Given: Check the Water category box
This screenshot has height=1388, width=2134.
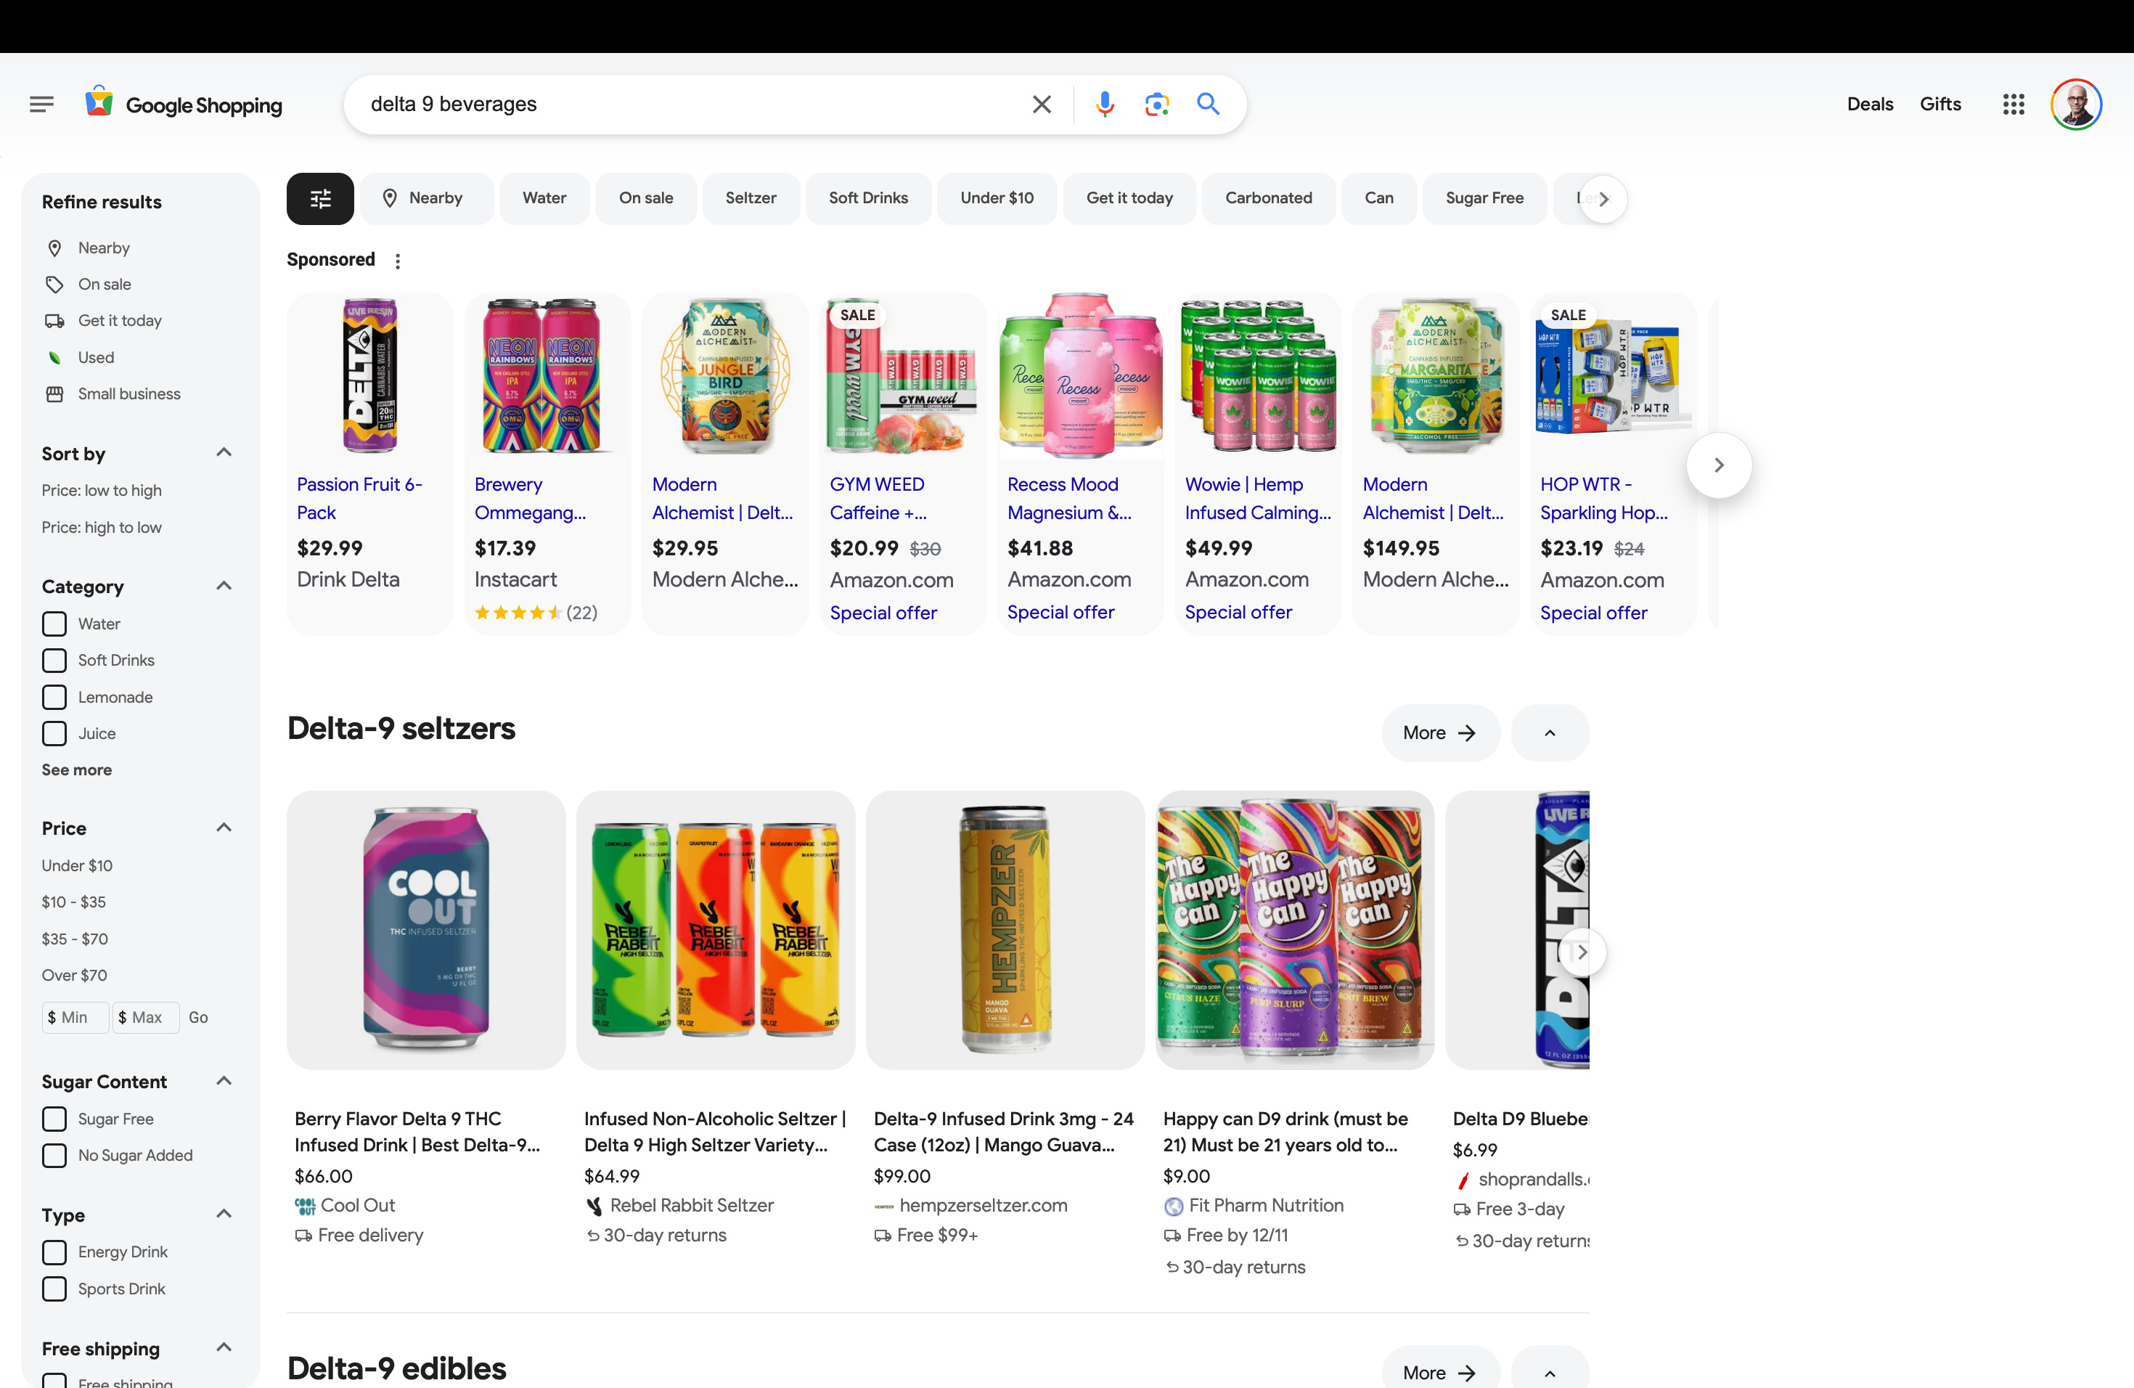Looking at the screenshot, I should click(x=54, y=624).
